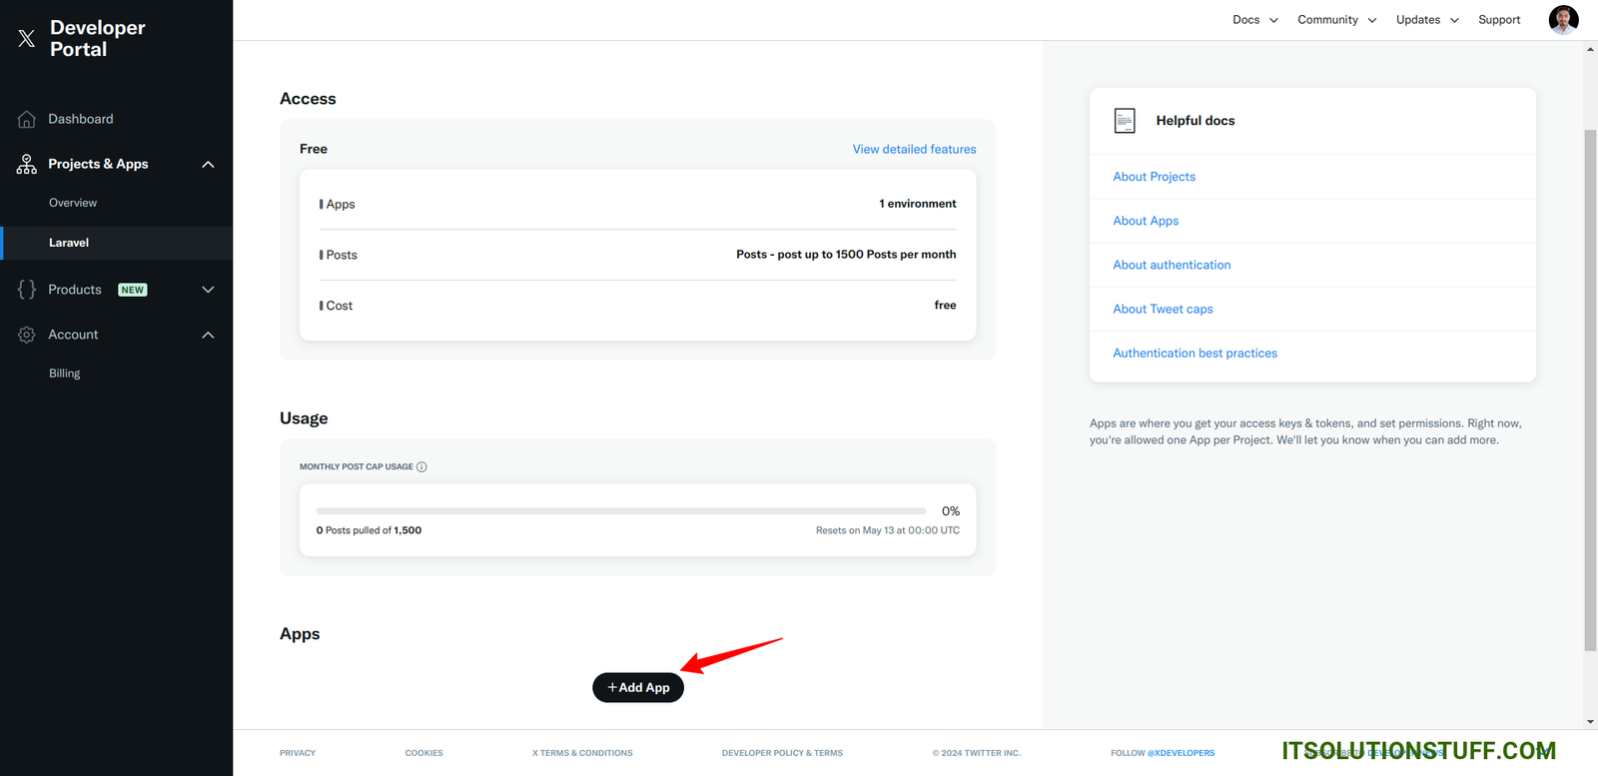Expand the Products section chevron

pyautogui.click(x=208, y=290)
